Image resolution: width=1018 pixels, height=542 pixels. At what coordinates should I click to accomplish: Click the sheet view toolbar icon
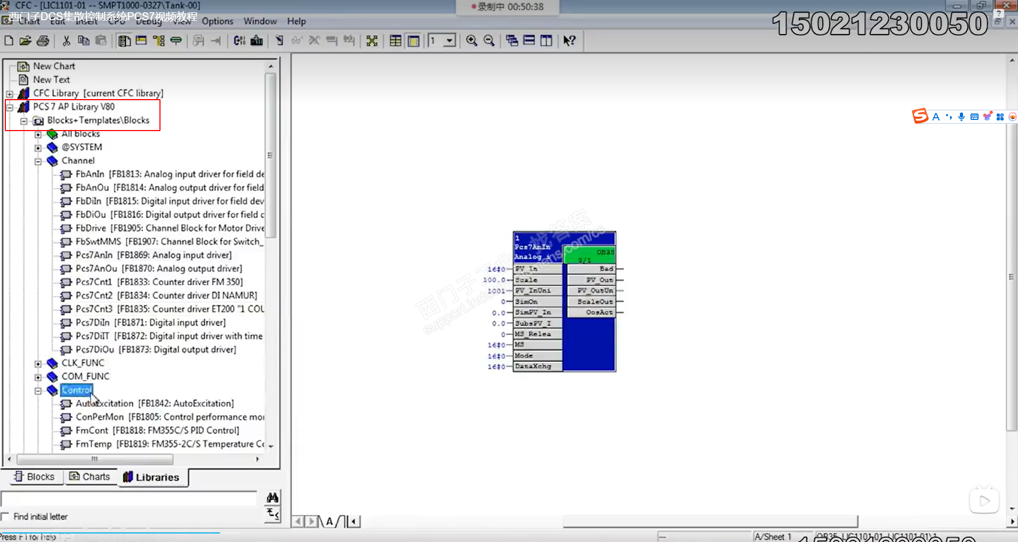[x=413, y=41]
